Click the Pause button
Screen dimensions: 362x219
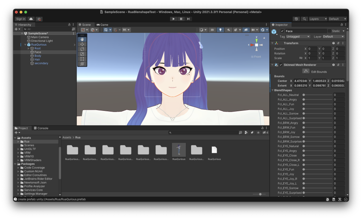click(x=181, y=19)
